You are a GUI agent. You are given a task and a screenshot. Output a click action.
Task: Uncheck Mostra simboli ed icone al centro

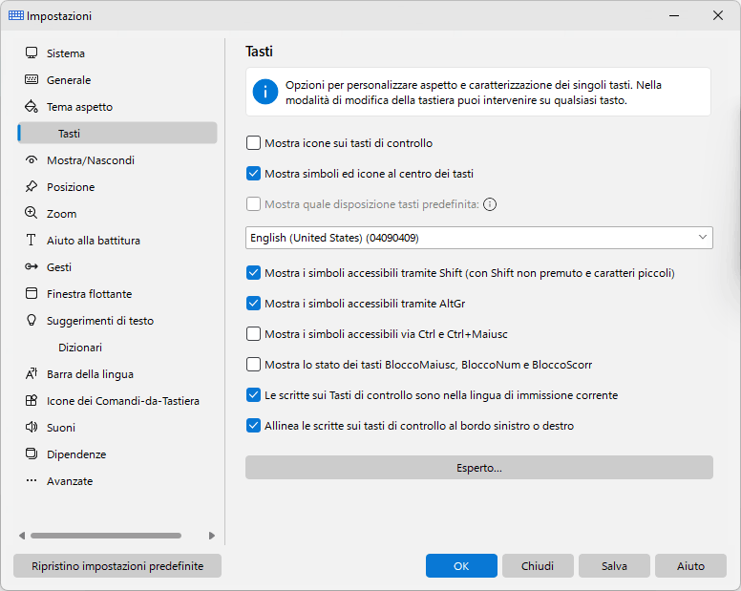(253, 174)
